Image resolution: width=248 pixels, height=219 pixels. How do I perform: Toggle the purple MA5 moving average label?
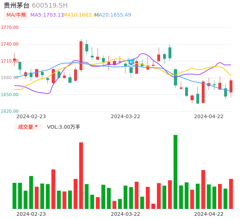pos(47,15)
